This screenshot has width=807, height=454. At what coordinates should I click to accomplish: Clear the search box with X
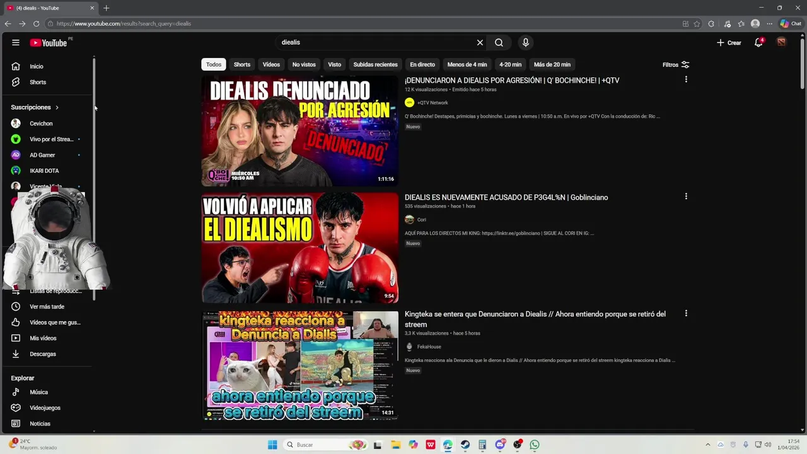[480, 42]
